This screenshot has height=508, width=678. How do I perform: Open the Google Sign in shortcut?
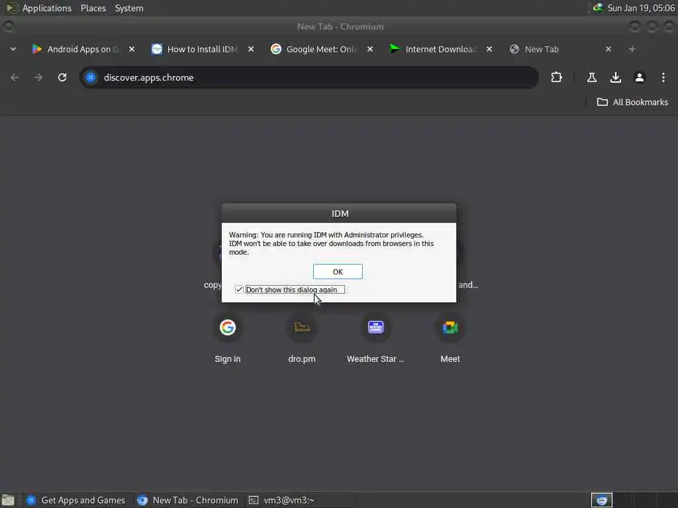(x=228, y=339)
